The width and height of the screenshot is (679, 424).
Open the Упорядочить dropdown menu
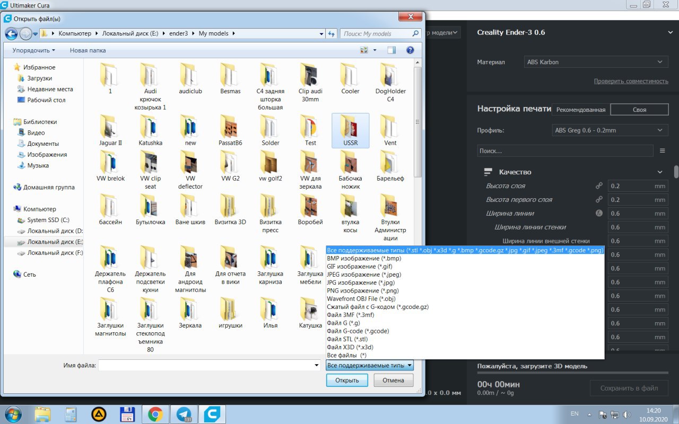(x=33, y=50)
